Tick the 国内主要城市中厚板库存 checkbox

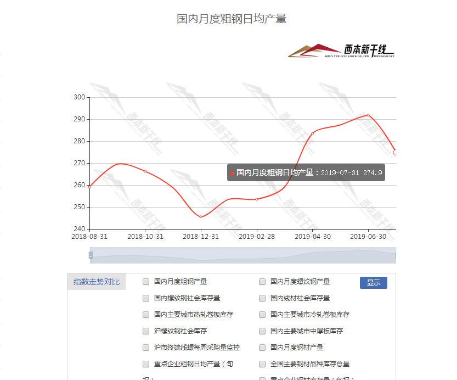tap(262, 331)
